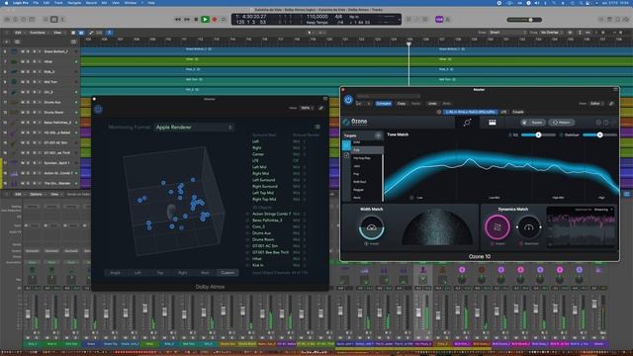Screen dimensions: 633x356
Task: Select the Custom view tab in Dolby Atmos
Action: 227,273
